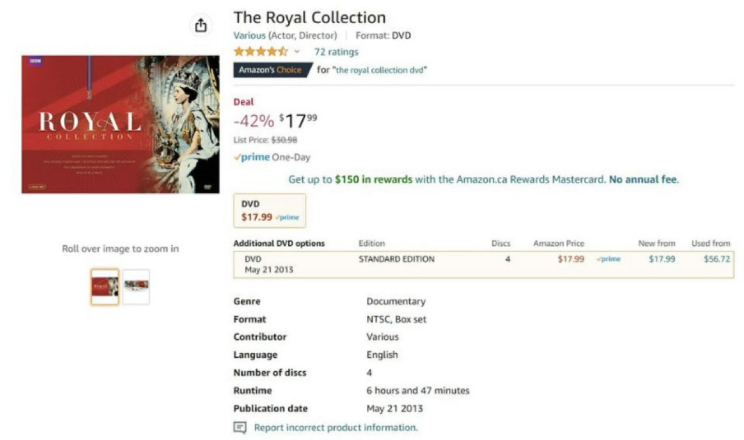Click the Various contributor link
Image resolution: width=744 pixels, height=440 pixels.
pyautogui.click(x=249, y=35)
